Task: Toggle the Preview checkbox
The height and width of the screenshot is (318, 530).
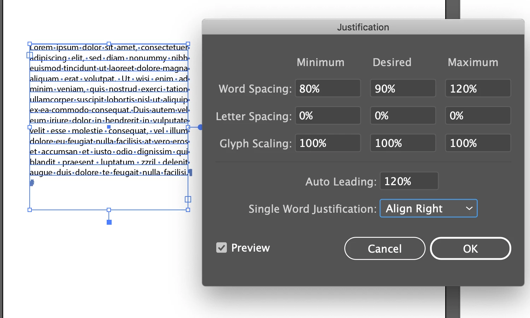Action: [222, 248]
